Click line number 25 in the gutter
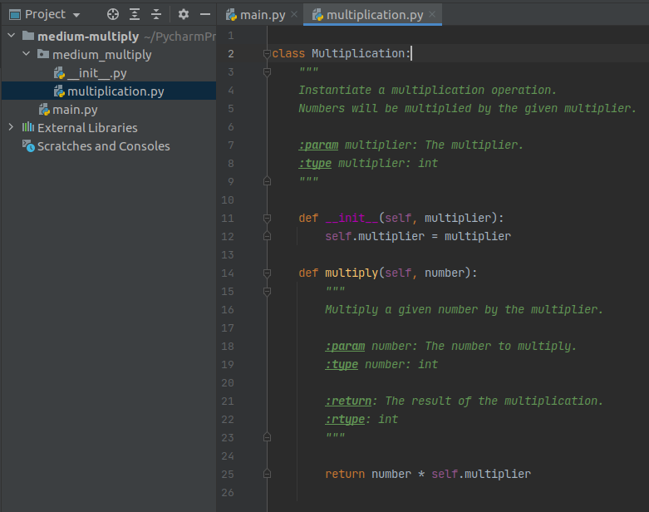Screen dimensions: 649x512 pyautogui.click(x=228, y=475)
